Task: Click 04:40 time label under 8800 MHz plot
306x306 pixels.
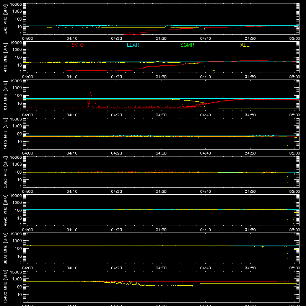Action: (205, 268)
